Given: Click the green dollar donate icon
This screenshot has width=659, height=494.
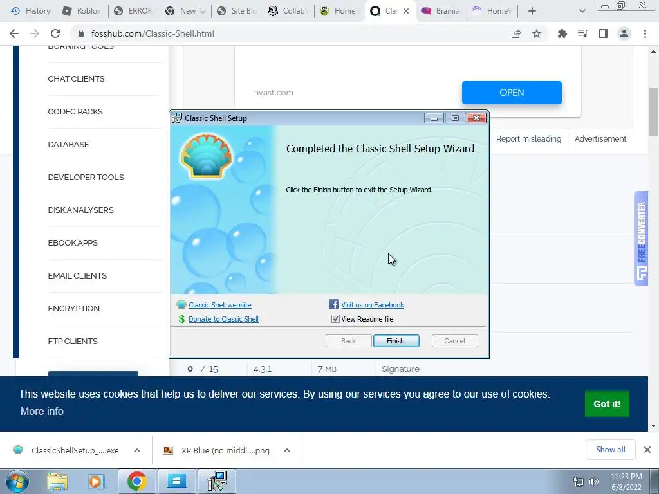Looking at the screenshot, I should click(x=181, y=319).
